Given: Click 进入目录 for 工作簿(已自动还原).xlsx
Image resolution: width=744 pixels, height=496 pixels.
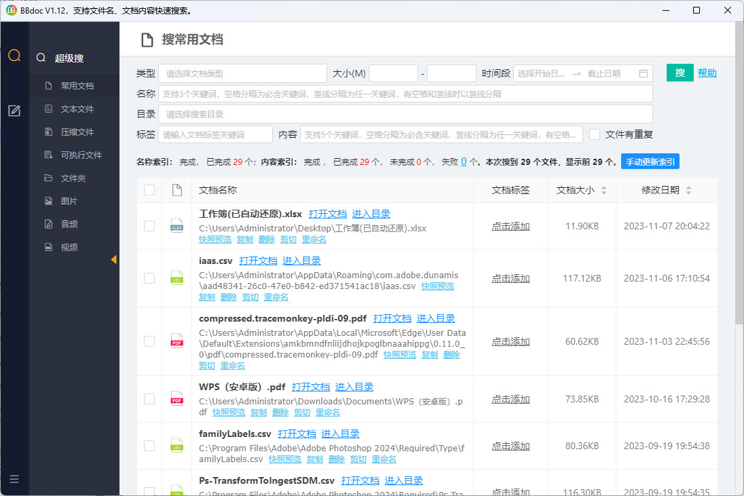Looking at the screenshot, I should point(371,214).
